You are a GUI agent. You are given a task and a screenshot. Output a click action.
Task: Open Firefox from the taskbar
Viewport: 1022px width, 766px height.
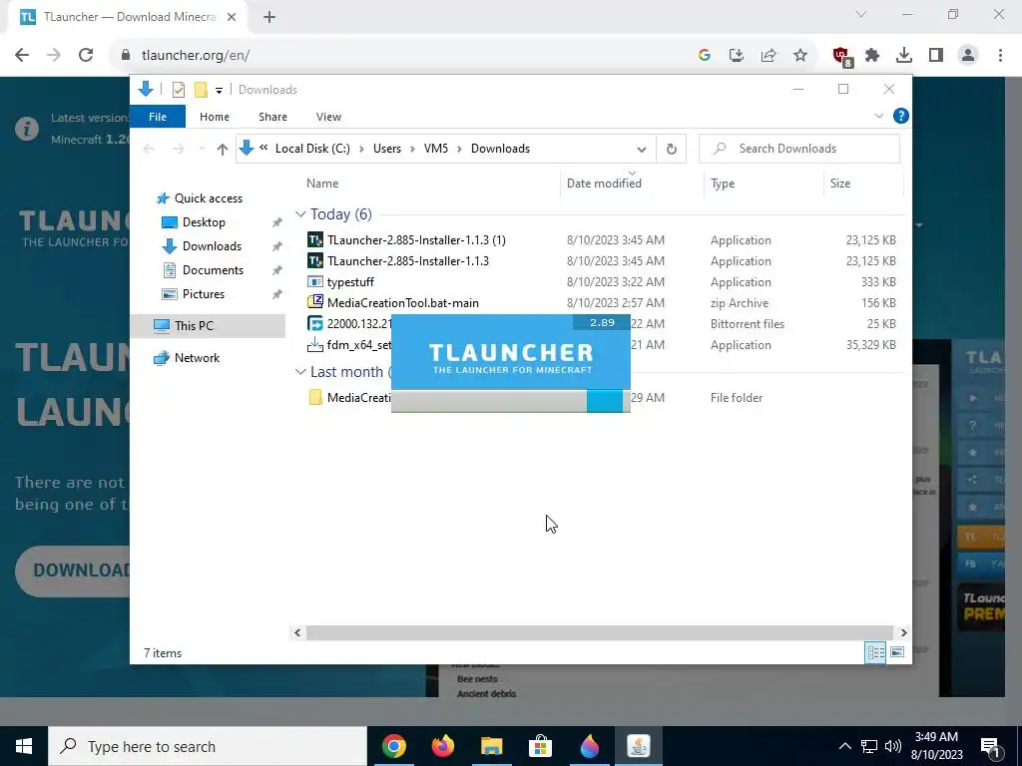442,746
